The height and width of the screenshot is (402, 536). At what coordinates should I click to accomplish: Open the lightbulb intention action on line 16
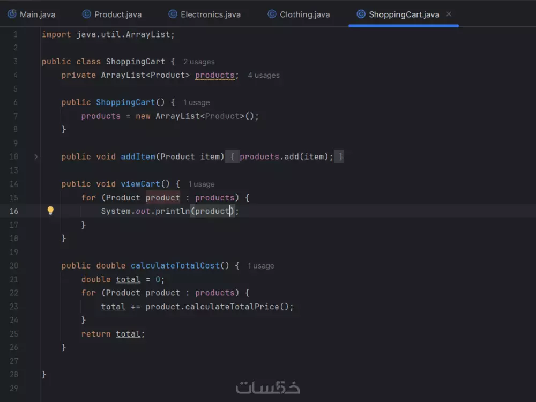point(50,211)
